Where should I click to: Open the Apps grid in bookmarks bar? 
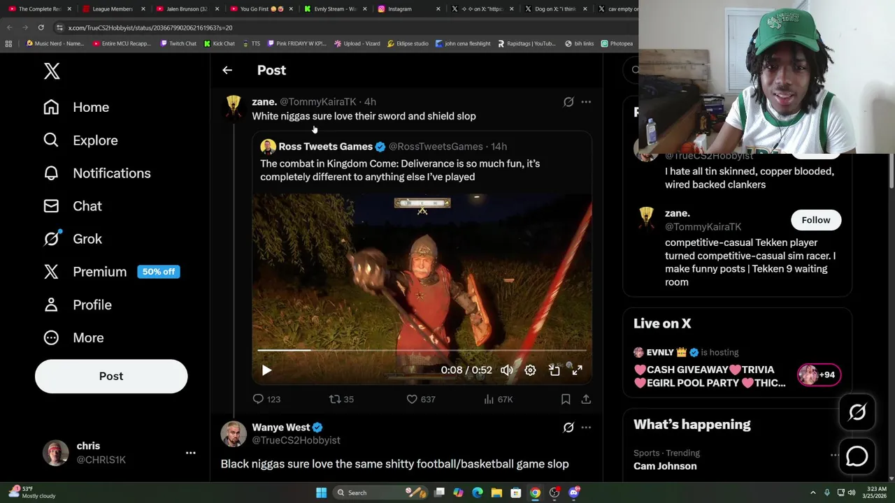pyautogui.click(x=8, y=43)
